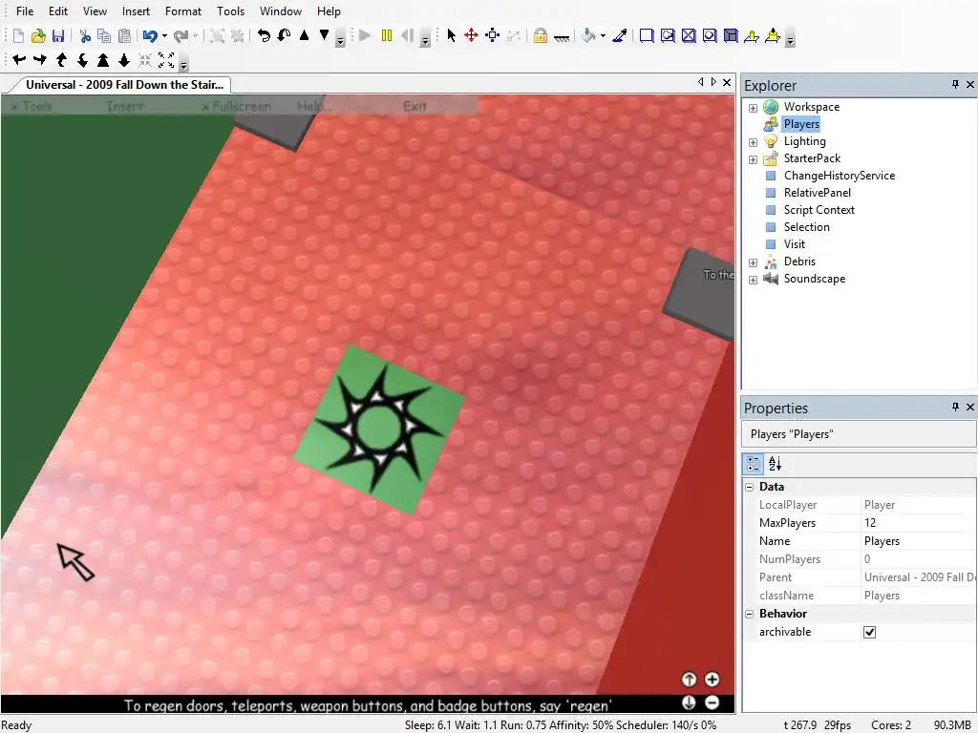The image size is (978, 733).
Task: Click the rotate selection curved arrow icon
Action: click(x=264, y=35)
